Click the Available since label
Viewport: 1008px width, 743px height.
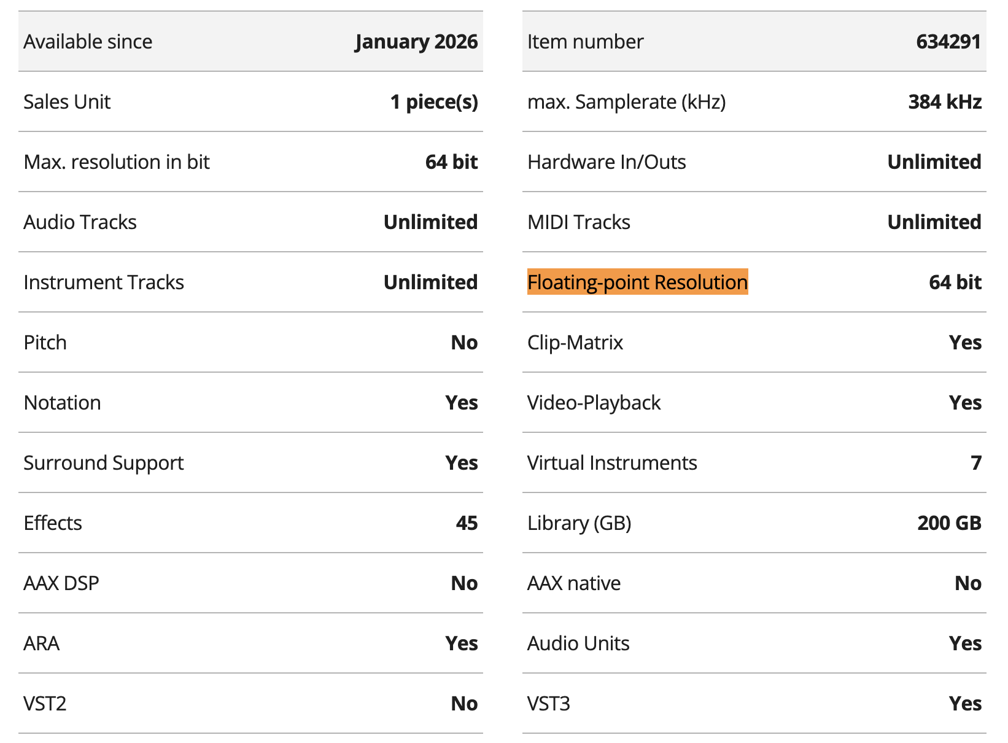(88, 42)
